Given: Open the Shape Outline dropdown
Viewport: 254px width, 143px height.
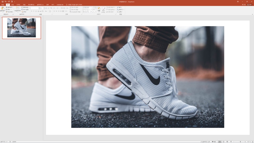Looking at the screenshot, I should [111, 10].
